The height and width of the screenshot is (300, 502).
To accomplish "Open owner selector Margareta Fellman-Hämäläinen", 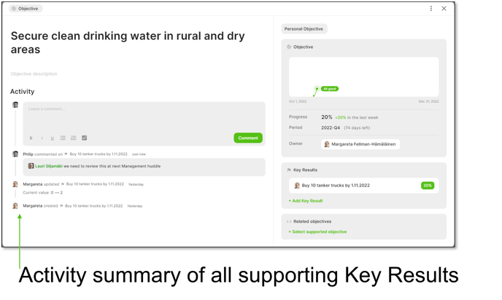I will click(x=360, y=144).
